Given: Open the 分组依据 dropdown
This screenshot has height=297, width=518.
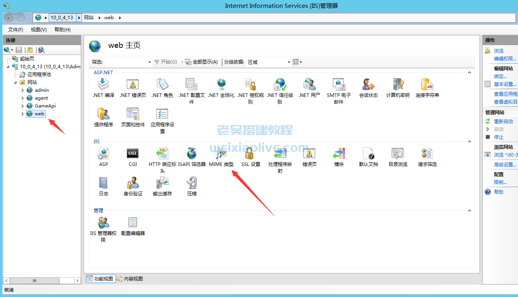Looking at the screenshot, I should pyautogui.click(x=269, y=62).
